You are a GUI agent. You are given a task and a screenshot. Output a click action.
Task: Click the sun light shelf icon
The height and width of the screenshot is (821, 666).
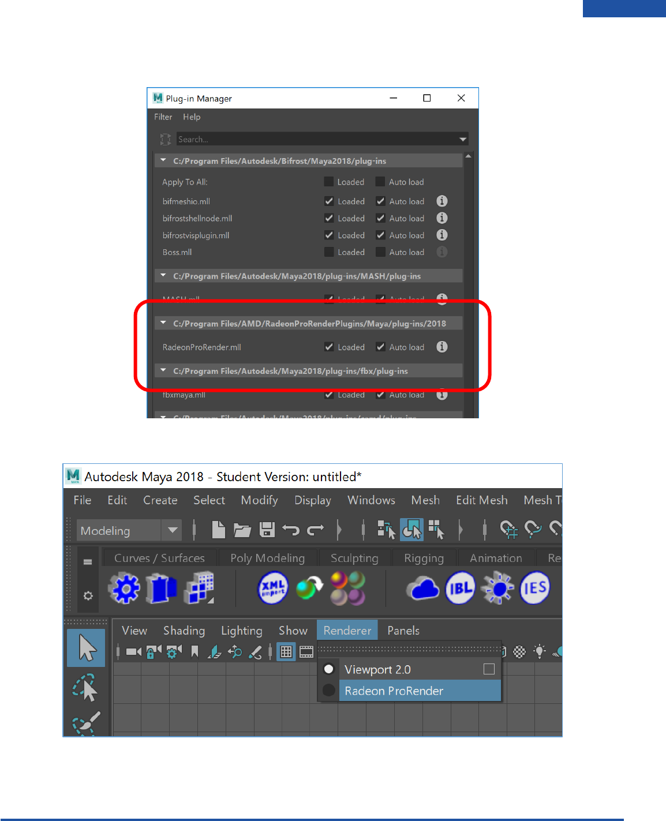click(497, 588)
